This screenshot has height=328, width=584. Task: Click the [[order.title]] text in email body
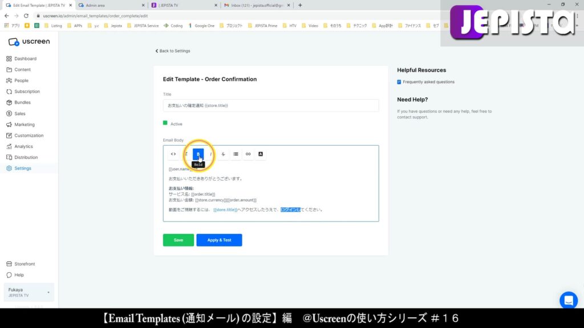[203, 194]
